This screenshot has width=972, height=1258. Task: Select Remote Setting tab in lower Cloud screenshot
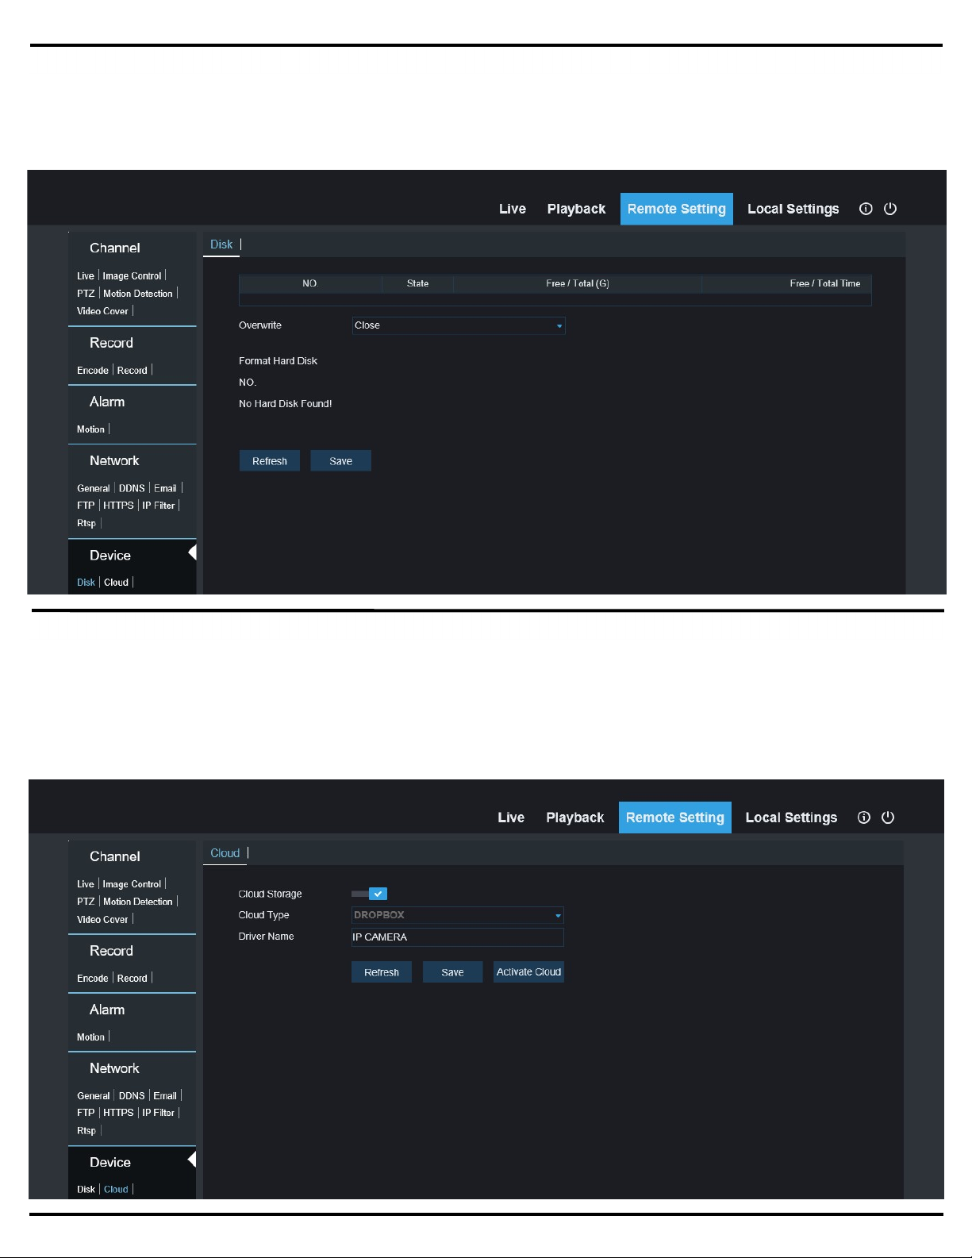(675, 818)
